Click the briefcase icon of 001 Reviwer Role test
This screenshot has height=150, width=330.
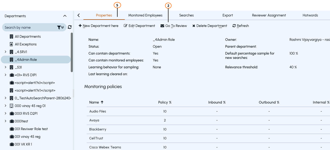point(12,129)
